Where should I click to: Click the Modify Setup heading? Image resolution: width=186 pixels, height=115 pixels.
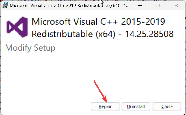coord(30,48)
